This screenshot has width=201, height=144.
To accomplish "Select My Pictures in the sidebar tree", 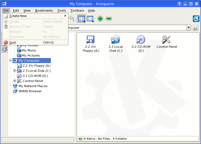I will point(31,55).
